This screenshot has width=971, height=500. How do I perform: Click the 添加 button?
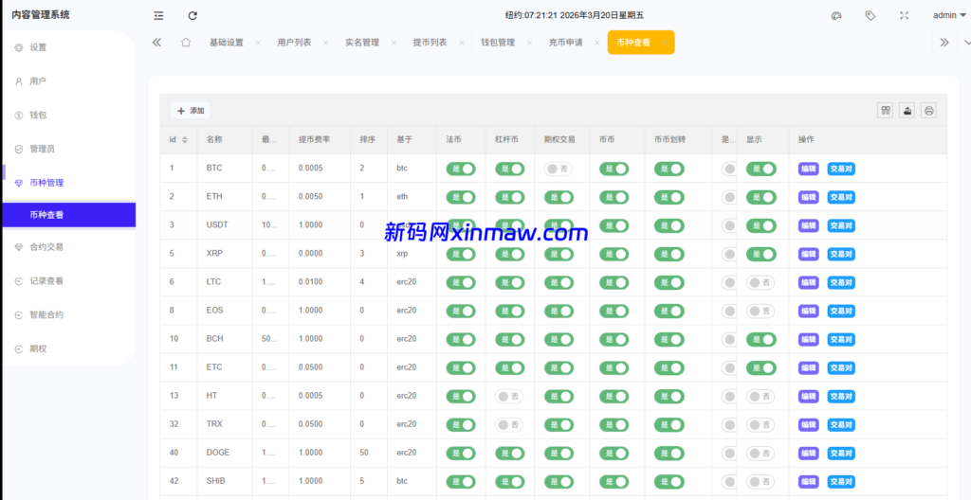tap(190, 110)
